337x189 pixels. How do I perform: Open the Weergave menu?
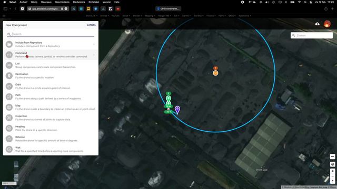pyautogui.click(x=46, y=2)
